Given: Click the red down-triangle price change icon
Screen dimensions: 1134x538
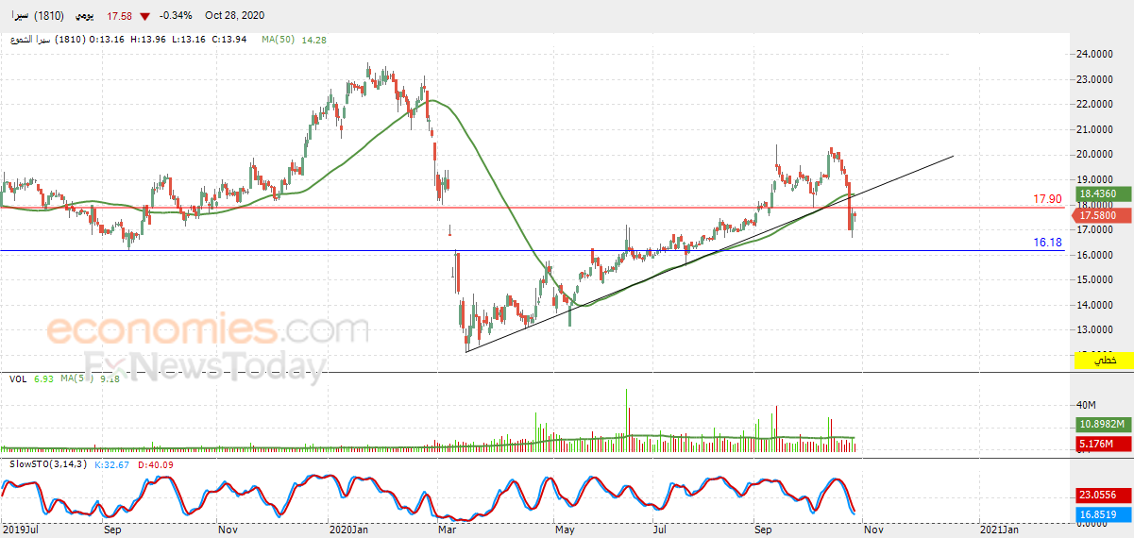Looking at the screenshot, I should 144,16.
